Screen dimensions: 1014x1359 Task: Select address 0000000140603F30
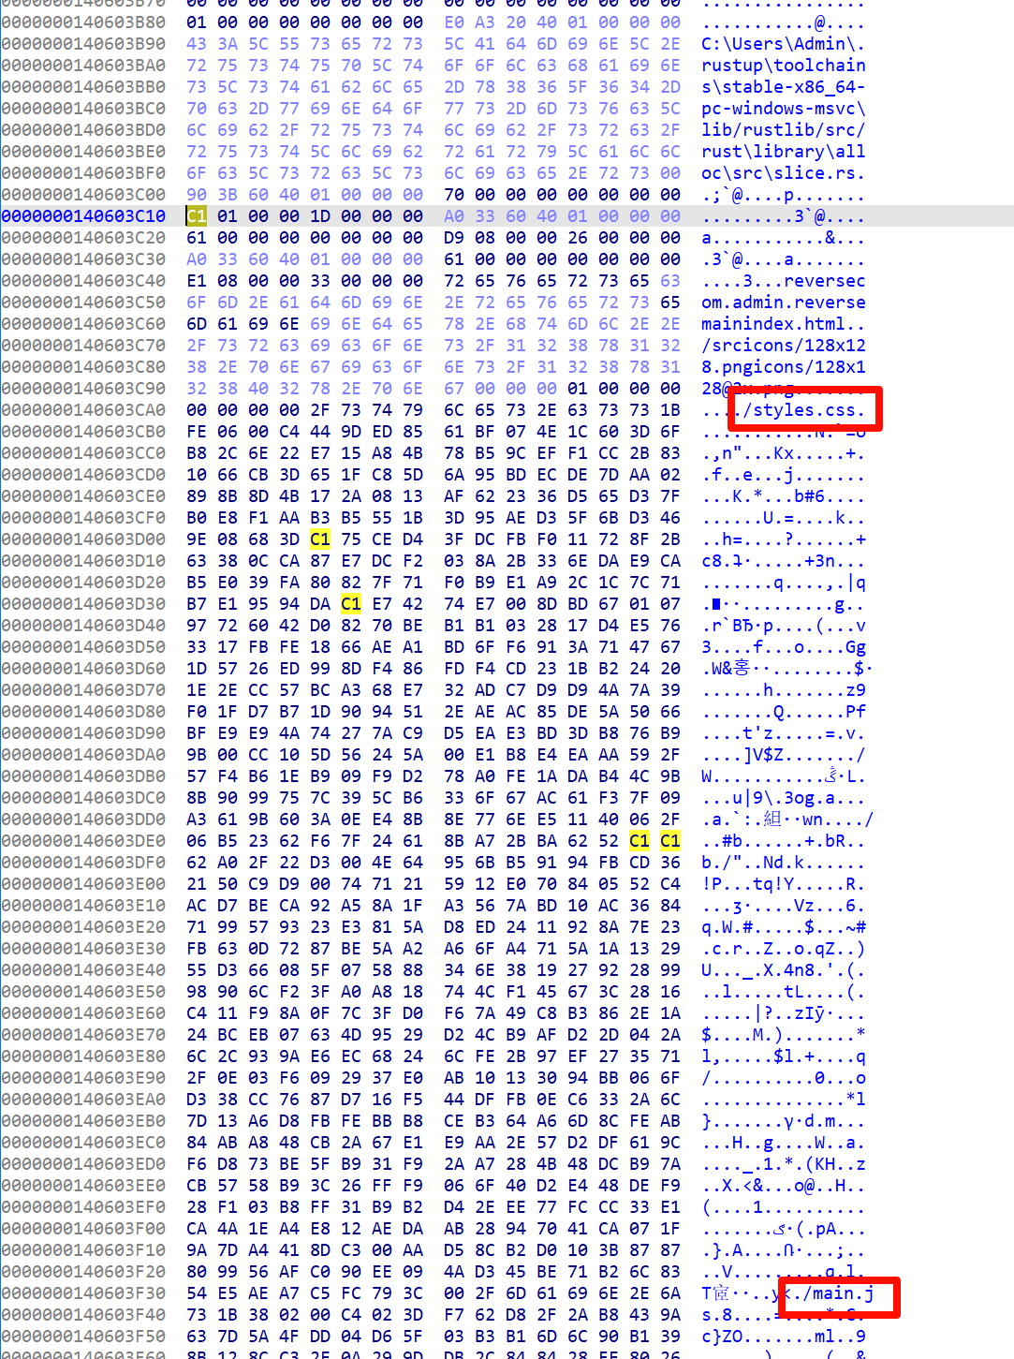pos(83,1293)
